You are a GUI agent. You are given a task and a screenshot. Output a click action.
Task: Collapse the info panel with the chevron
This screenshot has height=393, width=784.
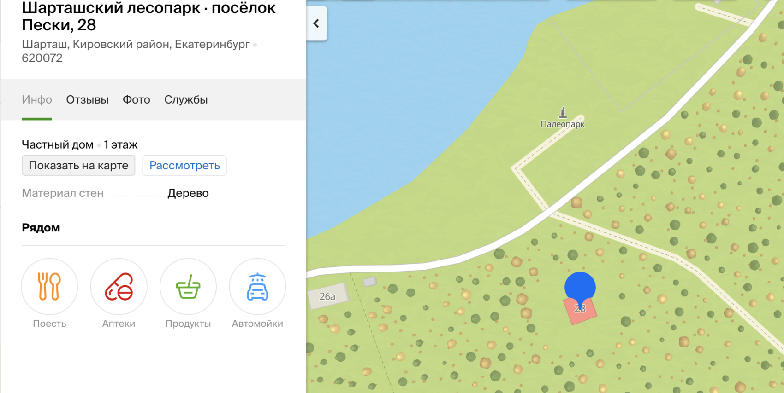(316, 23)
